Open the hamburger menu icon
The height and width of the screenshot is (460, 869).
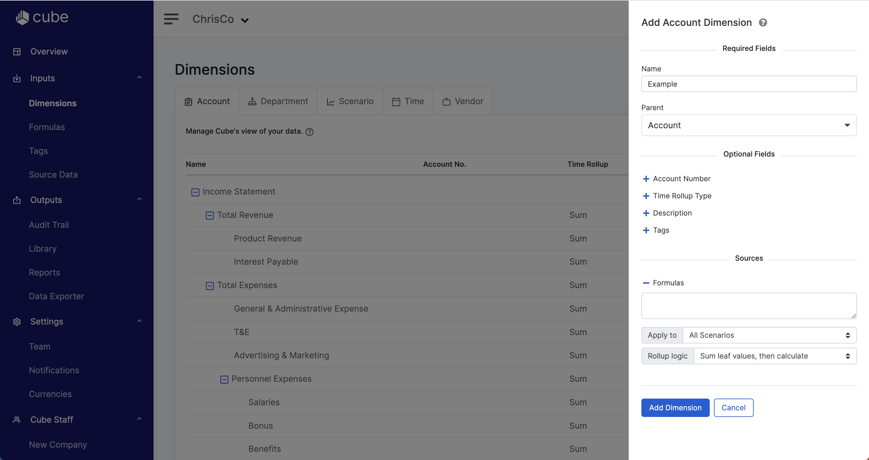(x=171, y=19)
